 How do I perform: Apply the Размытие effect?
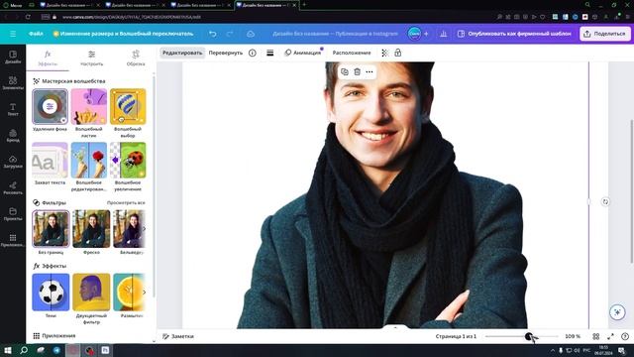pos(129,292)
